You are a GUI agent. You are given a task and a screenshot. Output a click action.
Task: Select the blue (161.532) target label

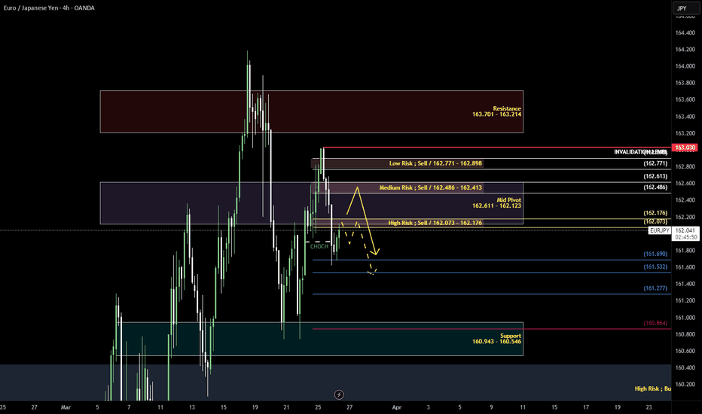coord(655,266)
